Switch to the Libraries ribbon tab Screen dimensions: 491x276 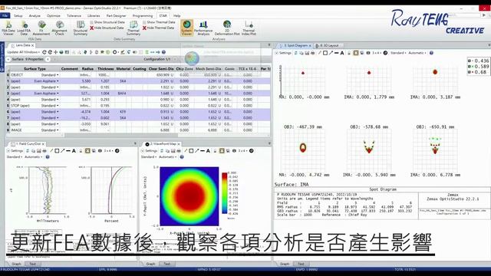[94, 15]
